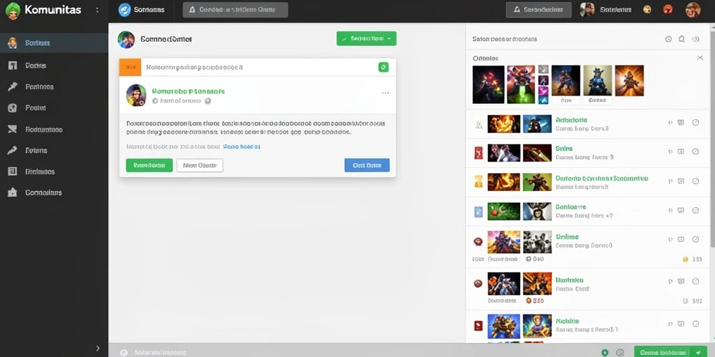Click the yellow icon in third list row

pyautogui.click(x=478, y=181)
